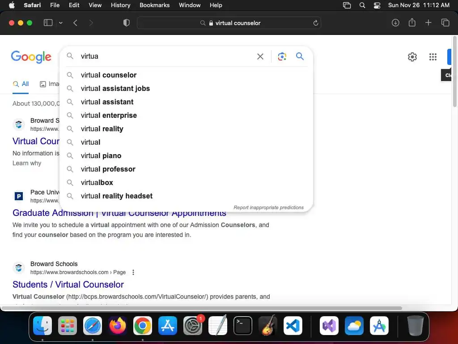The width and height of the screenshot is (458, 344).
Task: Open Launchpad from the Dock
Action: 68,326
